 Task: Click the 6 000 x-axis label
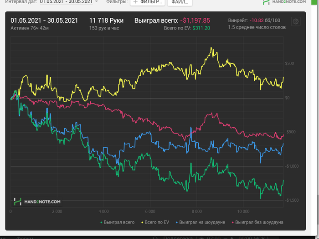(150, 211)
